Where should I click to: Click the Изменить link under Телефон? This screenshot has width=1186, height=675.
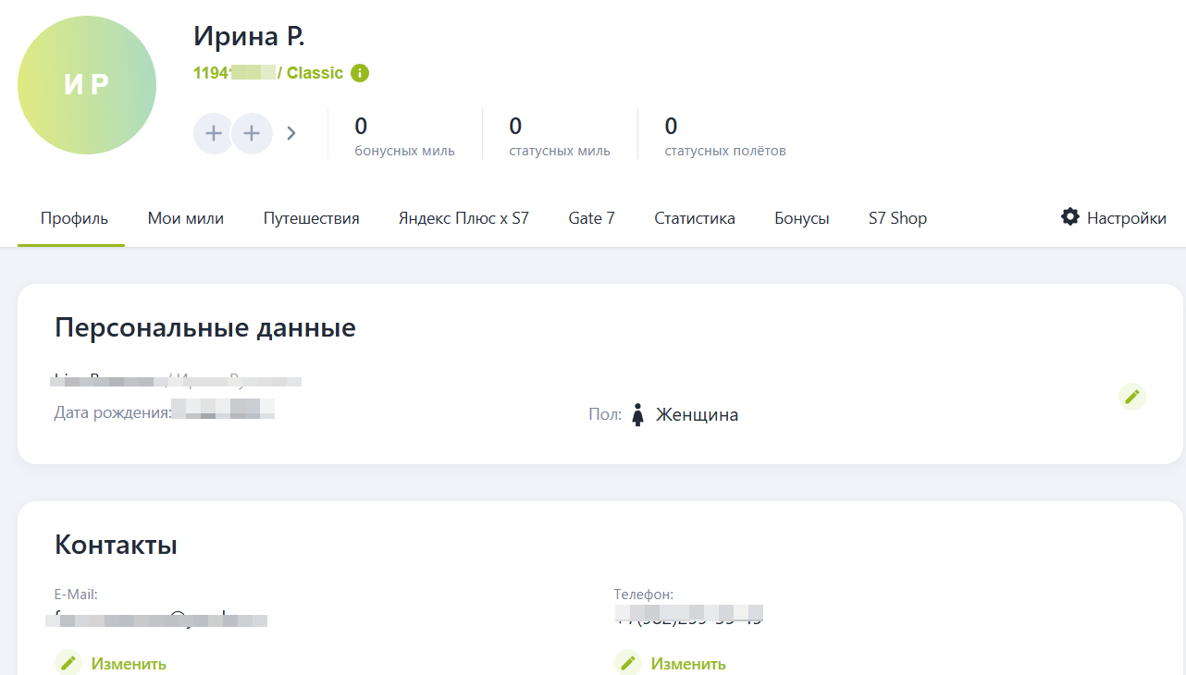click(x=688, y=664)
